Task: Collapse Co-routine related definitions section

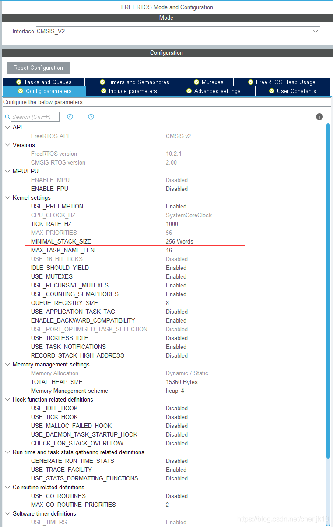Action: click(x=7, y=487)
